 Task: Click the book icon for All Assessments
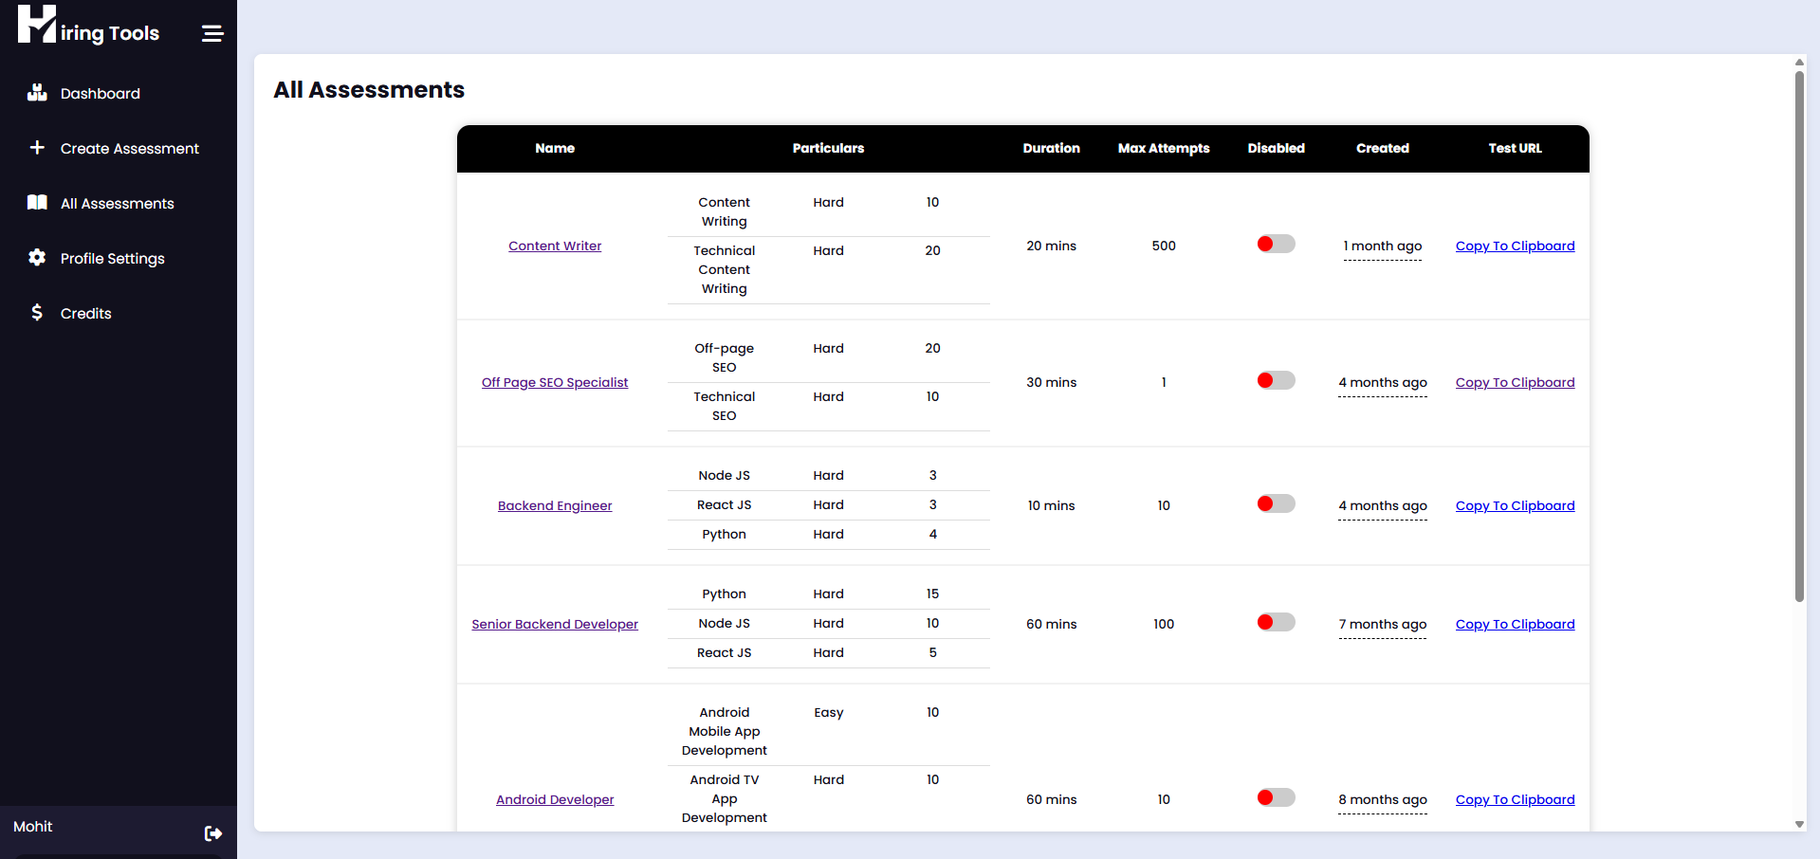[x=37, y=203]
